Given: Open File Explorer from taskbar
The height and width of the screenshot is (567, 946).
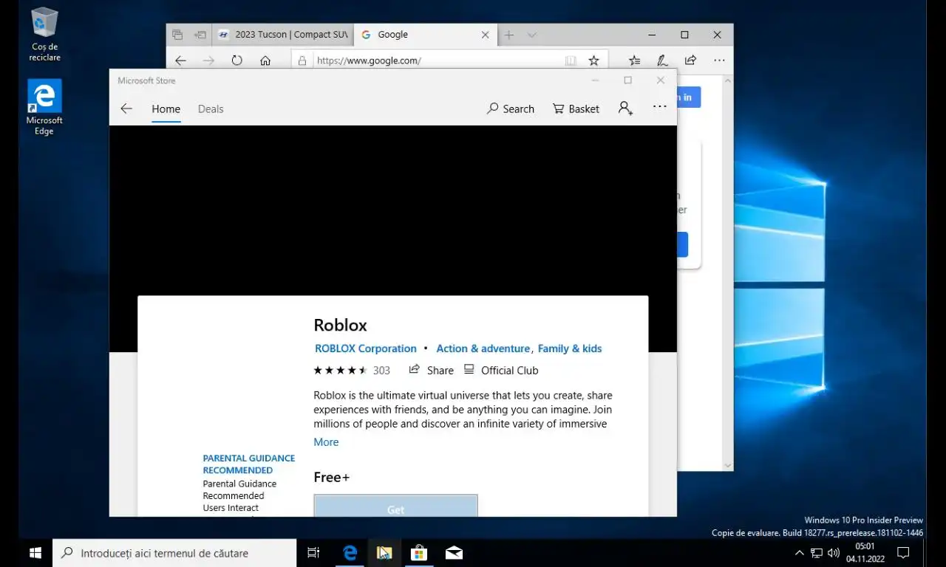Looking at the screenshot, I should click(384, 552).
